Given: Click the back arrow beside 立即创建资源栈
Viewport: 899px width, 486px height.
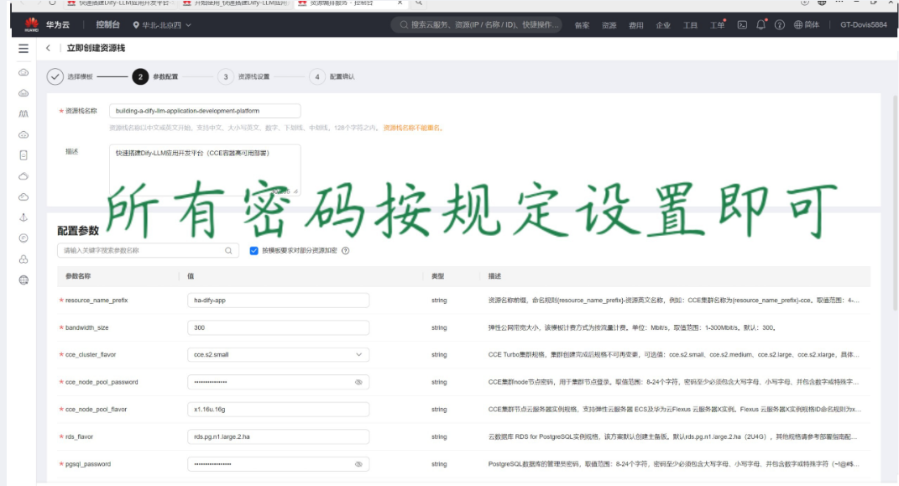Looking at the screenshot, I should click(x=49, y=49).
